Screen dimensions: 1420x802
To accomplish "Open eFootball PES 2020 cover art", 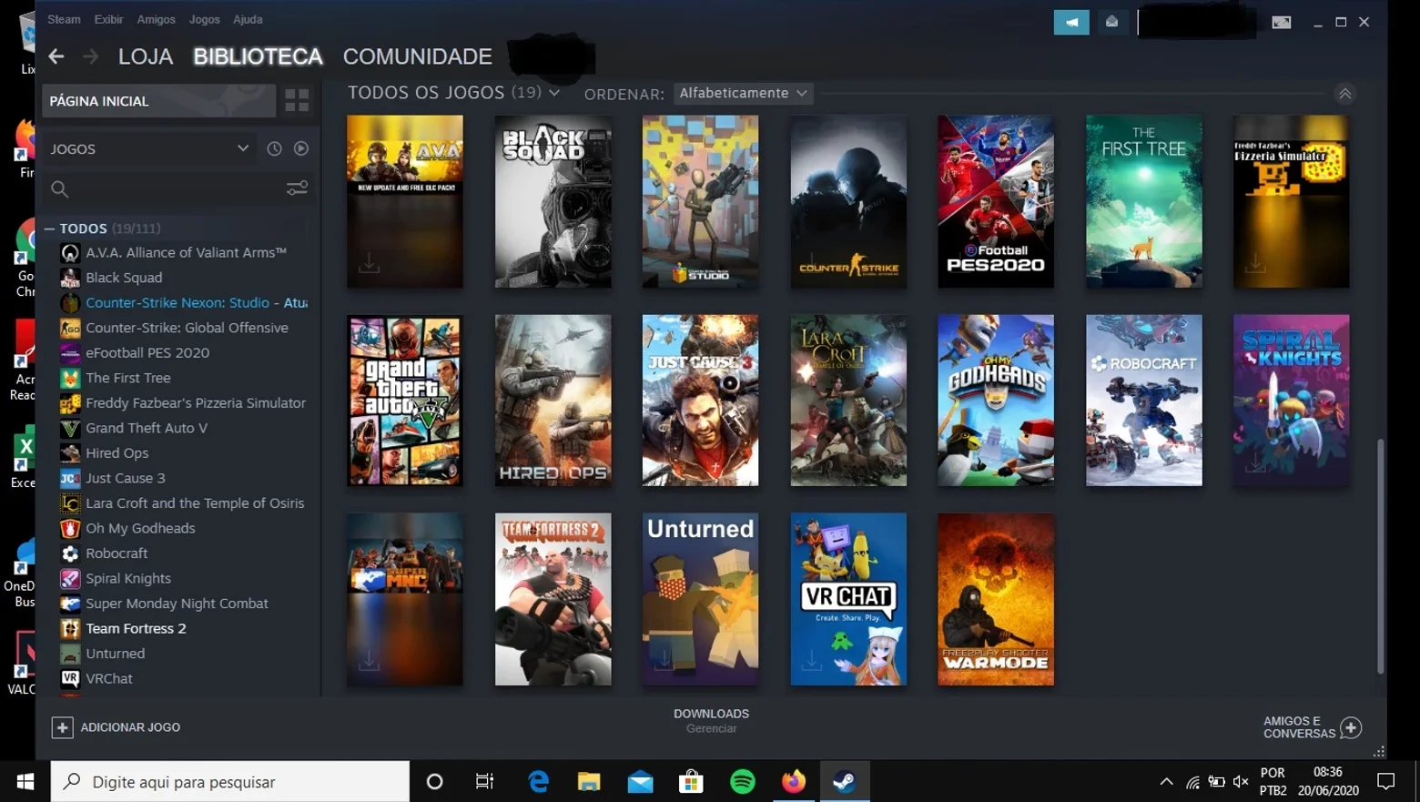I will 996,201.
